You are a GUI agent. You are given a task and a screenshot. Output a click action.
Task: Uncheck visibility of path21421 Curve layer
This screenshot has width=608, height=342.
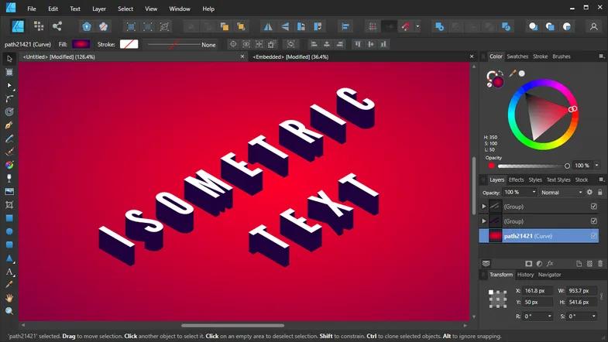click(x=594, y=236)
